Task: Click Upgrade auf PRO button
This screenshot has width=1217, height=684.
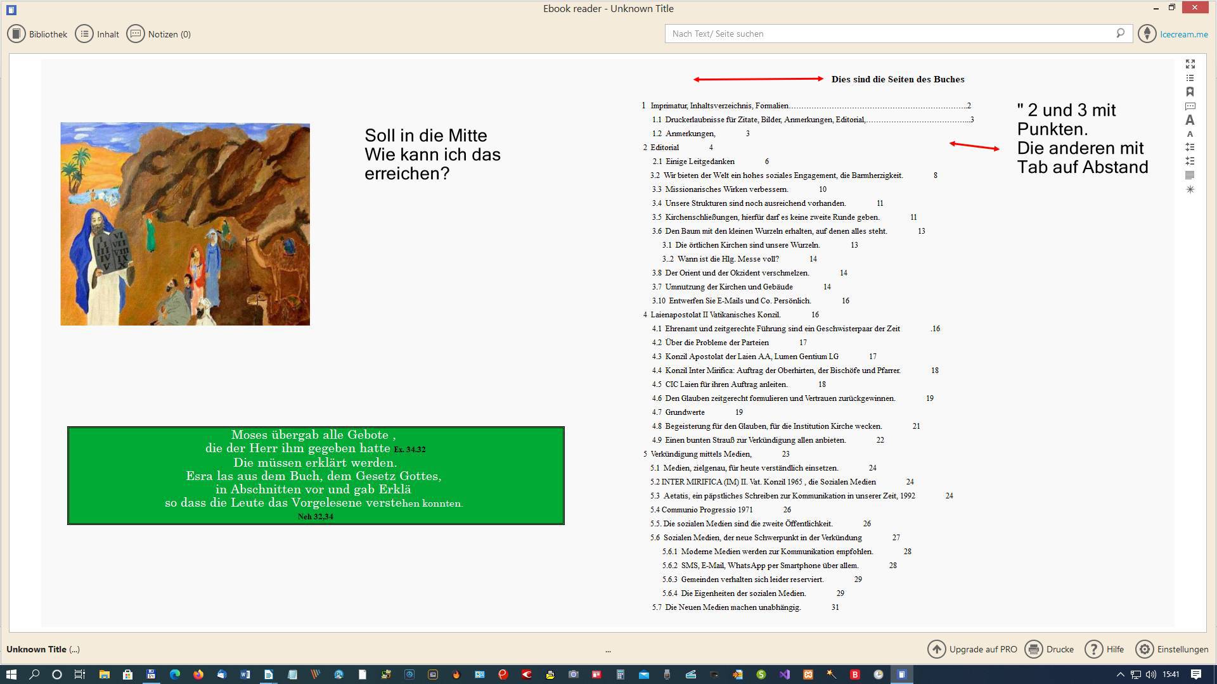Action: (x=972, y=649)
